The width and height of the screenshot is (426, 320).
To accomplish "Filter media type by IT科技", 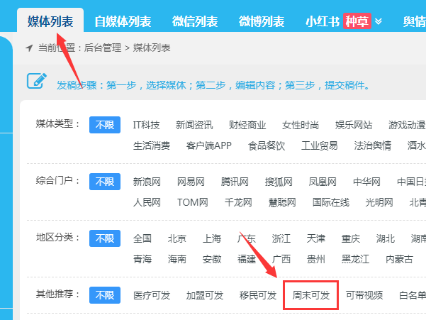I will point(146,125).
